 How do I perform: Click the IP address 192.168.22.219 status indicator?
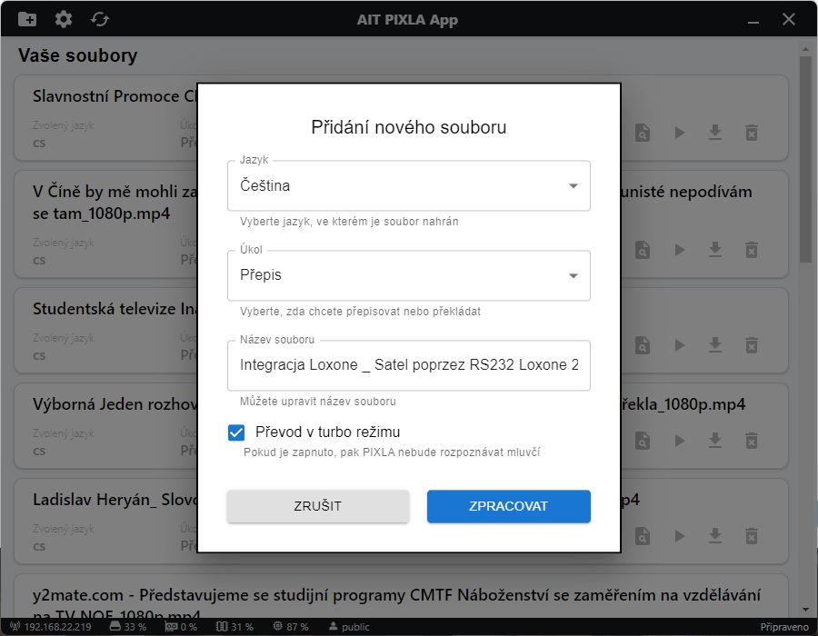click(50, 627)
